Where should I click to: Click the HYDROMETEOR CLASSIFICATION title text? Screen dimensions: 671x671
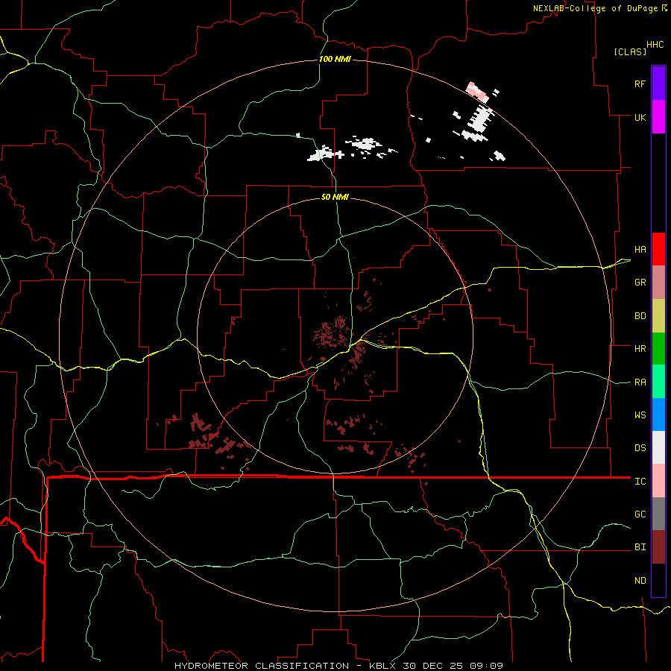pyautogui.click(x=262, y=666)
